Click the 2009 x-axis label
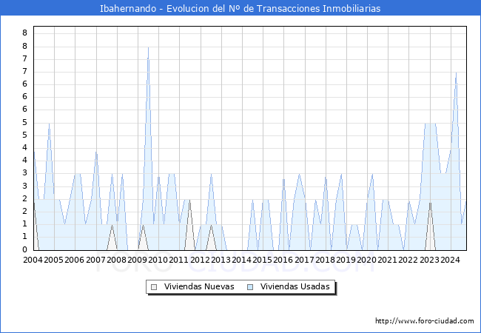 click(137, 260)
